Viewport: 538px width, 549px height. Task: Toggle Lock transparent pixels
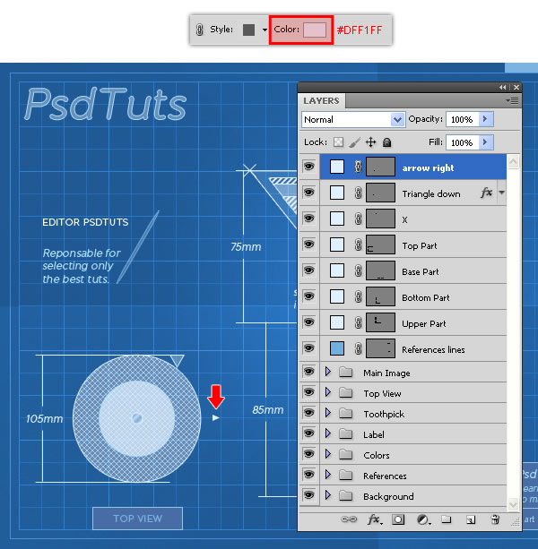click(338, 142)
